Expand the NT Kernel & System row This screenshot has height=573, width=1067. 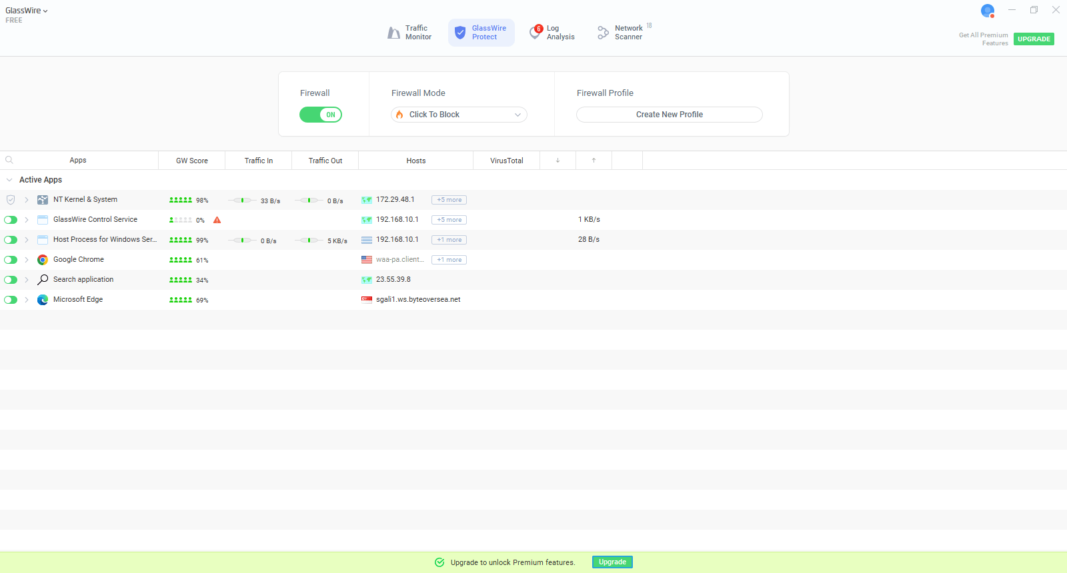click(27, 200)
